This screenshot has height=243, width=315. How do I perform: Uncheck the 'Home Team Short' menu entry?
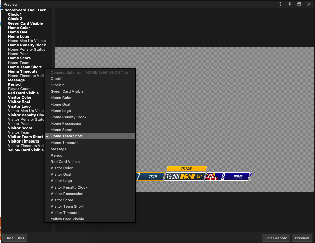90,136
